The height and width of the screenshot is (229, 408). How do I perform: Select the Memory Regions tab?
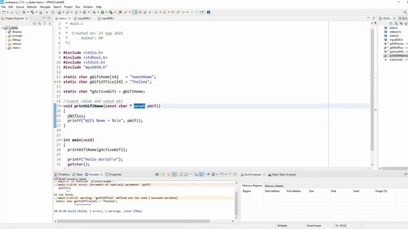tap(252, 186)
